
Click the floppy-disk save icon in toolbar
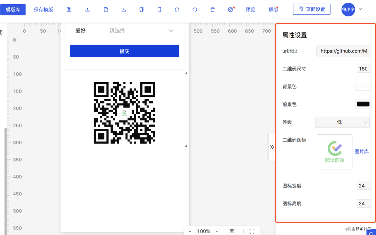[x=69, y=10]
